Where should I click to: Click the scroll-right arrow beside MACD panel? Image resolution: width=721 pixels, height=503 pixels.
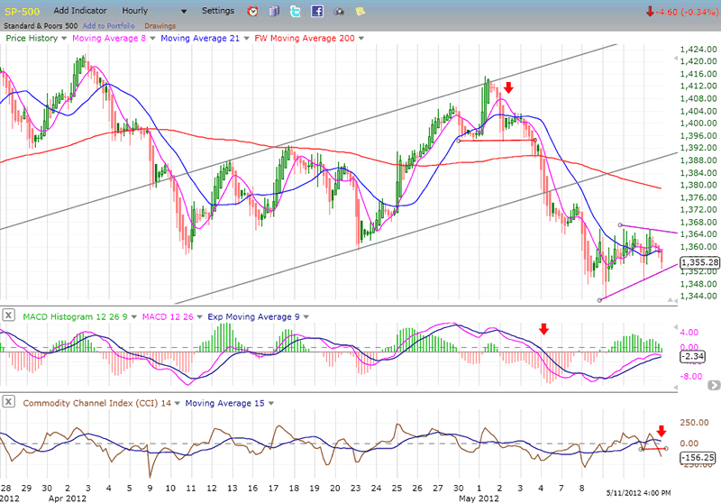[714, 385]
